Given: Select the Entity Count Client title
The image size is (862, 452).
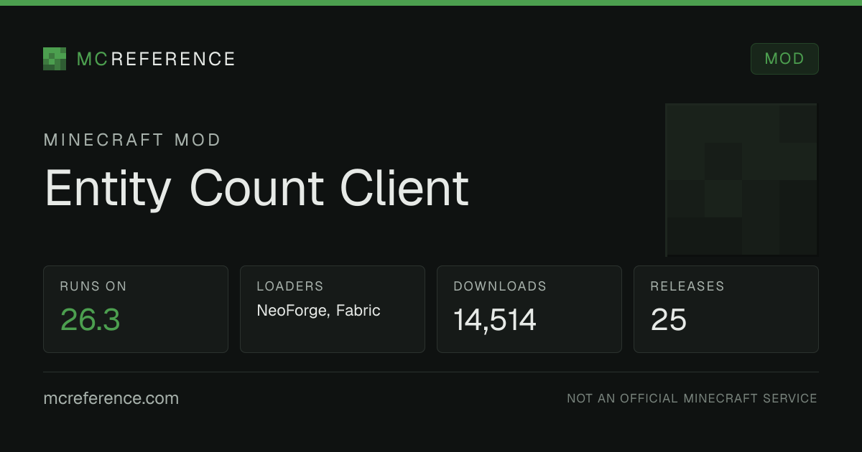Looking at the screenshot, I should coord(256,189).
